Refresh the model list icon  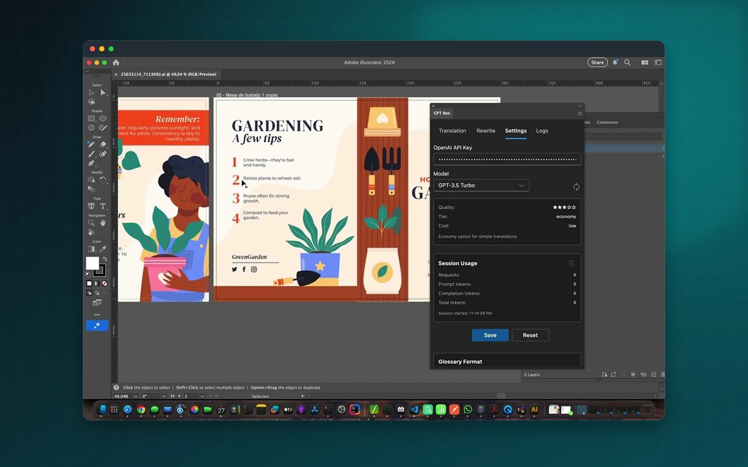(576, 187)
